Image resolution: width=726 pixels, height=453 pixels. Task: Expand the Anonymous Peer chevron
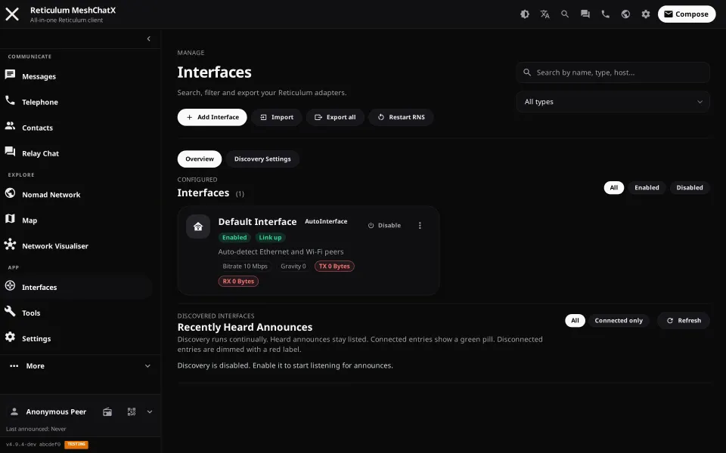150,411
